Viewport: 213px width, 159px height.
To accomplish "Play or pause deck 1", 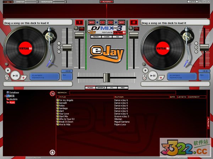I will pos(15,76).
